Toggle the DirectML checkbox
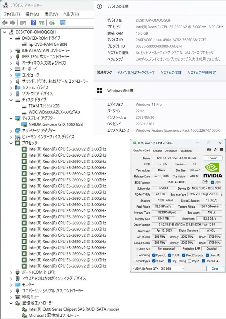The image size is (226, 319). click(x=207, y=255)
